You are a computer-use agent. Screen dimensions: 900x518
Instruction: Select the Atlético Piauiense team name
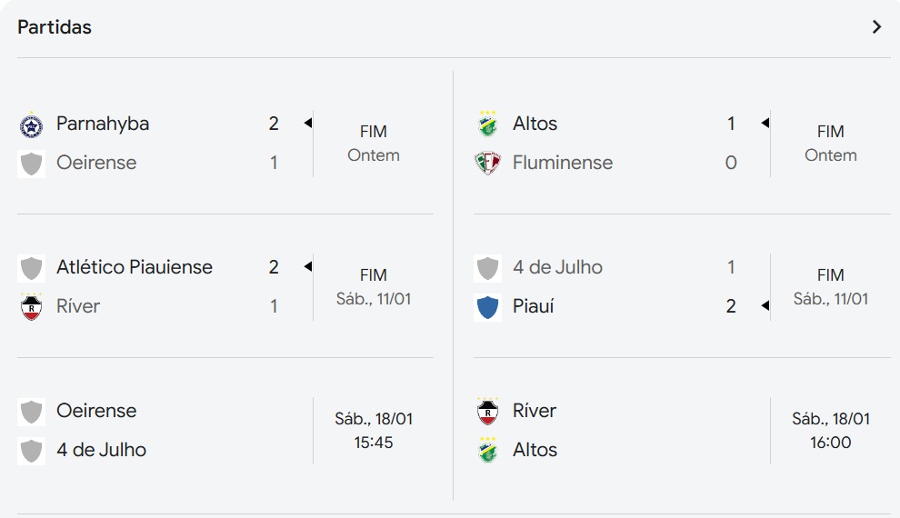[135, 267]
